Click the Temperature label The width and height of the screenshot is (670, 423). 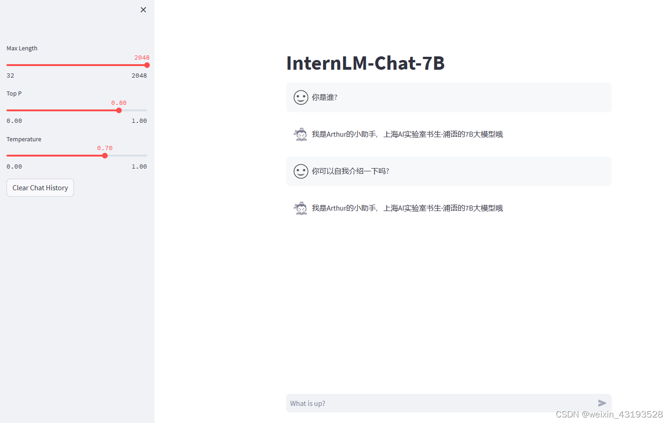[24, 139]
